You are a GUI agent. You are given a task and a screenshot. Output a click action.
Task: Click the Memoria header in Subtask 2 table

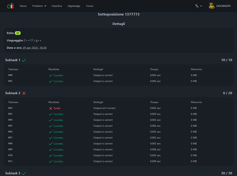point(196,102)
